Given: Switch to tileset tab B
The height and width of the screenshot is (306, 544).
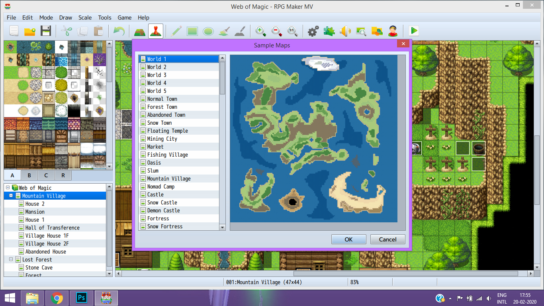Looking at the screenshot, I should tap(29, 175).
